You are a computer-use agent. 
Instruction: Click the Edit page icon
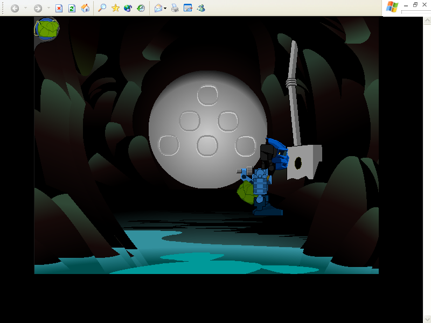(188, 8)
